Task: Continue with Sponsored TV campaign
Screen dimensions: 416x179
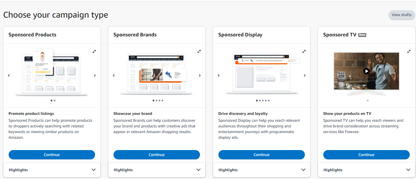Action: coord(367,155)
